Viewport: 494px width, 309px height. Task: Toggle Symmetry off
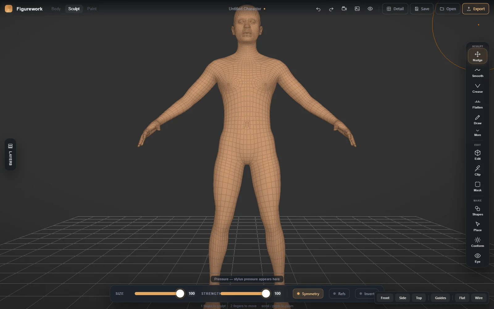[308, 294]
